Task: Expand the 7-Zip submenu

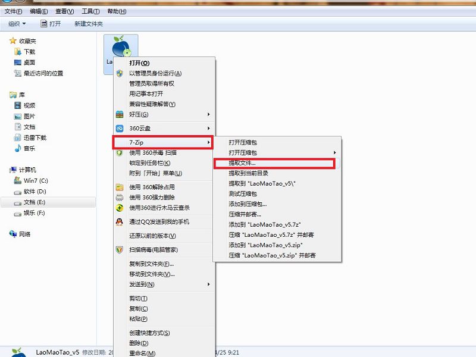Action: click(162, 143)
